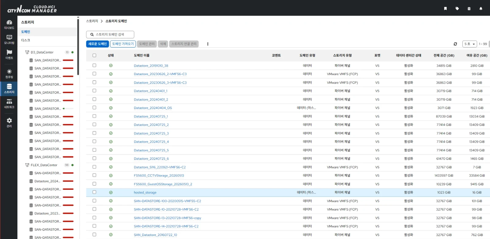Click the 스토리지 연결 관리 button

point(184,44)
